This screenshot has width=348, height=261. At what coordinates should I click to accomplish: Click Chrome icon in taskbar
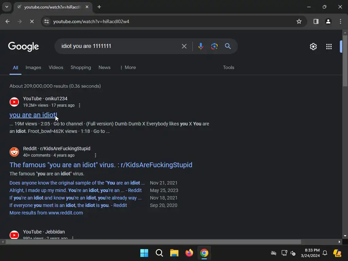[204, 253]
